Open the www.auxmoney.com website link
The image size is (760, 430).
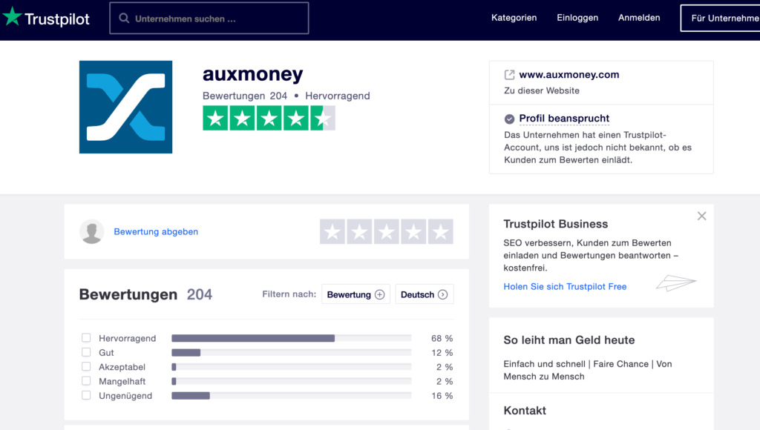(x=569, y=75)
